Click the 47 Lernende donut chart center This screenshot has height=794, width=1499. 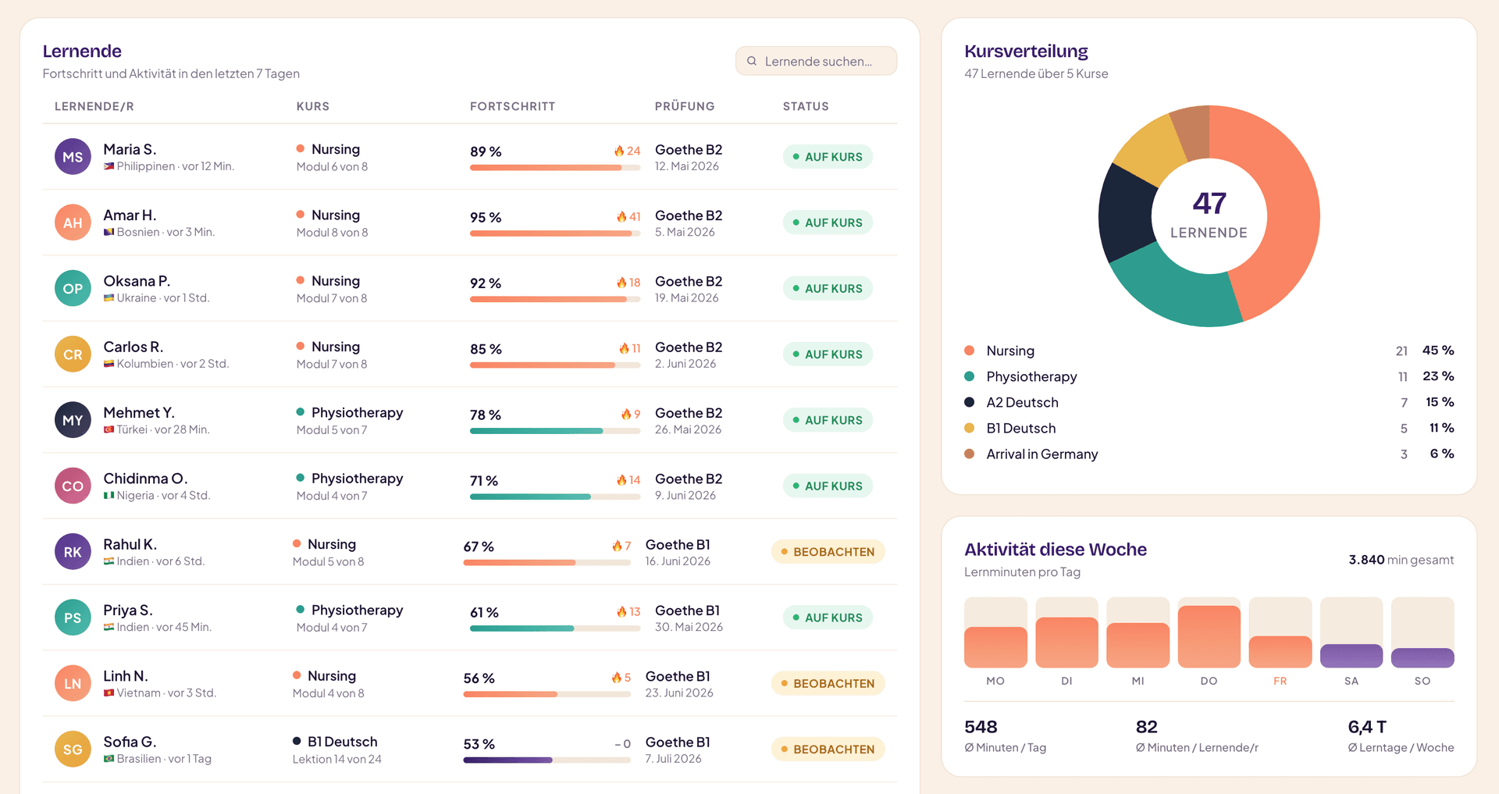pyautogui.click(x=1209, y=215)
